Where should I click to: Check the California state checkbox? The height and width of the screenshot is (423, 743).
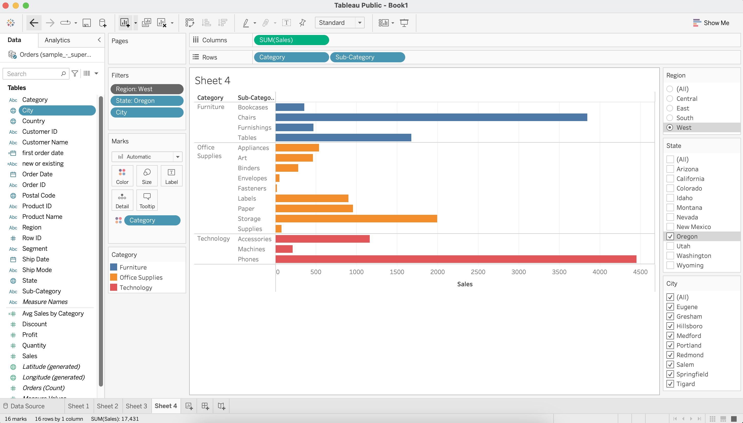pos(670,179)
